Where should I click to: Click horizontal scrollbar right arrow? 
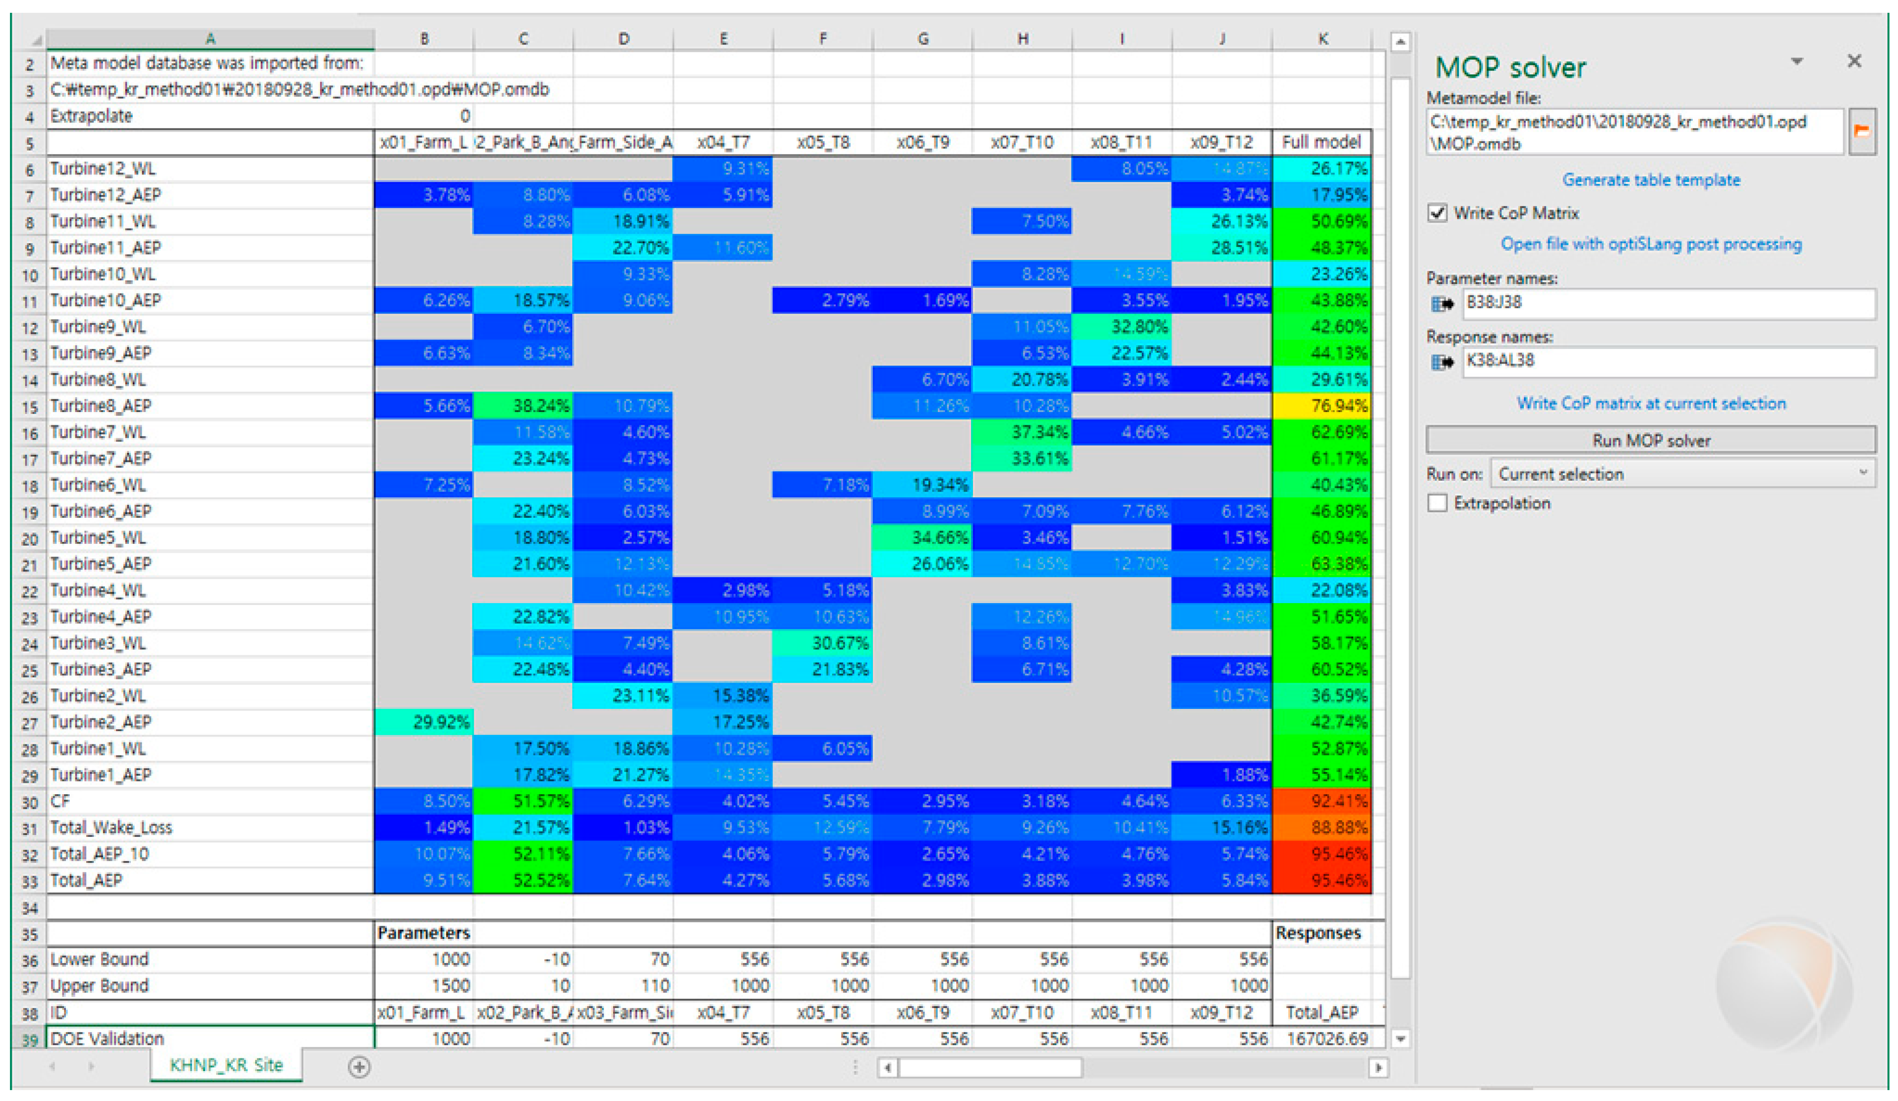(x=1378, y=1067)
